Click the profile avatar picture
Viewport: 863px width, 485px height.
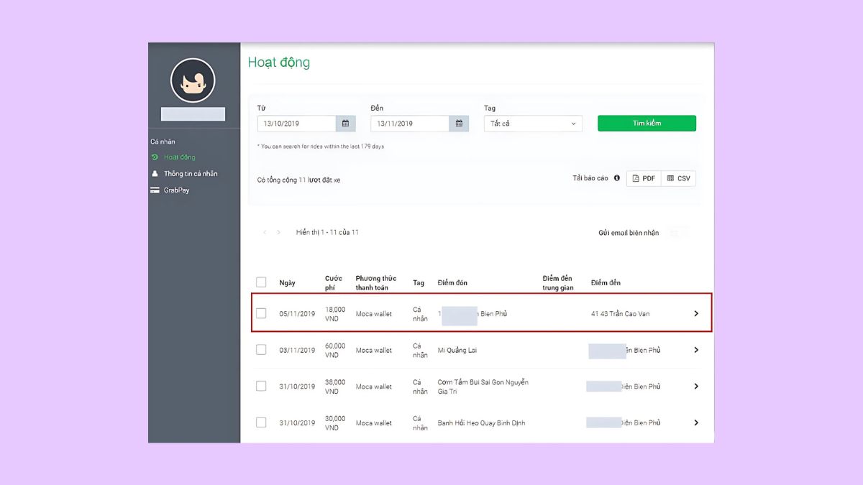193,80
